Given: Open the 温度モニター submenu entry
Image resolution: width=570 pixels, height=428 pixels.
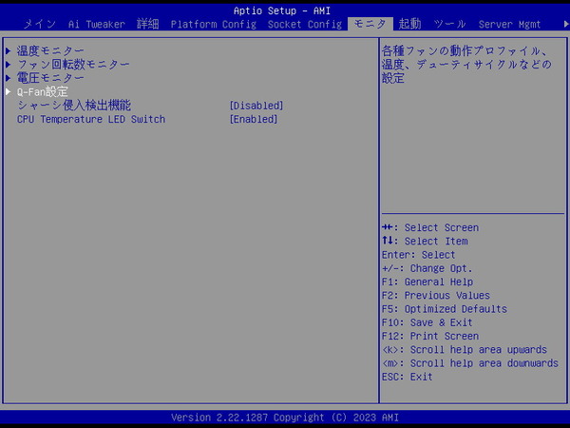Looking at the screenshot, I should click(x=50, y=50).
